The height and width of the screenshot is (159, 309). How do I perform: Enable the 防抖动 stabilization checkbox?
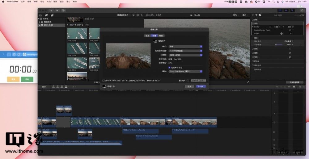point(253,61)
